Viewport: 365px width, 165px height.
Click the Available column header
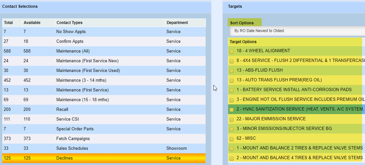[32, 23]
